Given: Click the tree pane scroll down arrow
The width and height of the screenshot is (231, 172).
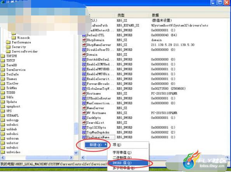Looking at the screenshot, I should tap(76, 153).
